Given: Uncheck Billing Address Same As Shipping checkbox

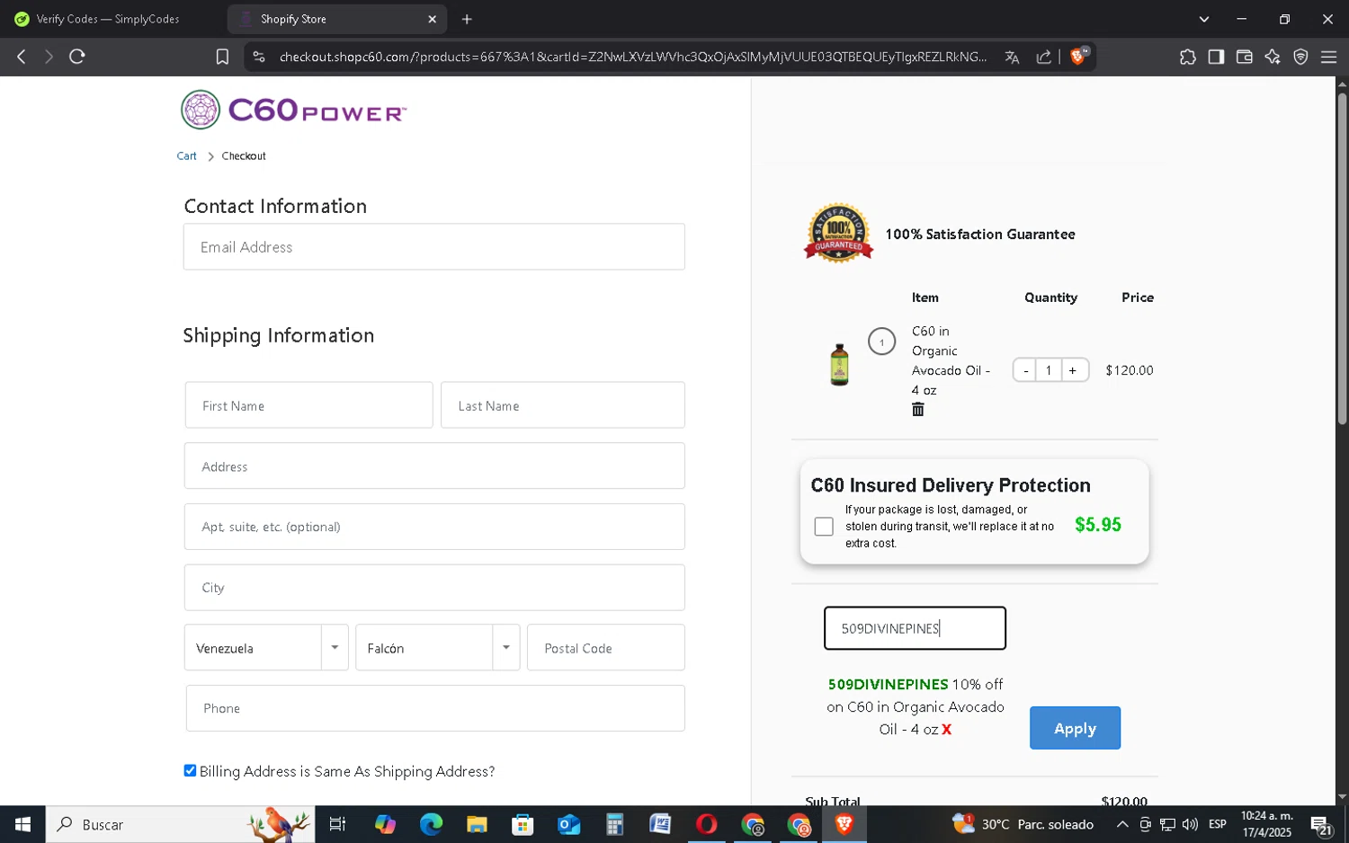Looking at the screenshot, I should click(190, 770).
